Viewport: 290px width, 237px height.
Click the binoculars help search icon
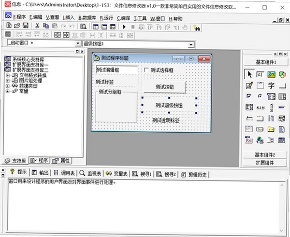pyautogui.click(x=197, y=28)
